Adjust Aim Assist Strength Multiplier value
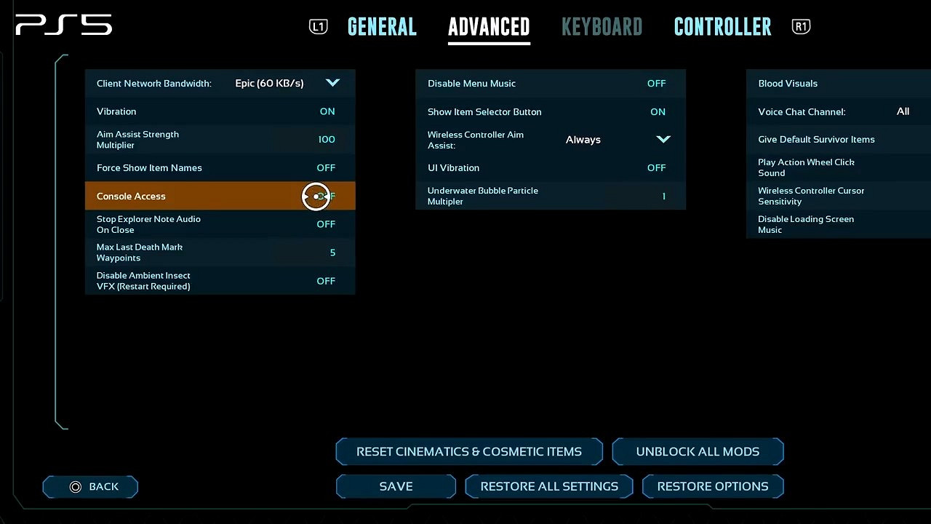Viewport: 931px width, 524px height. [326, 140]
